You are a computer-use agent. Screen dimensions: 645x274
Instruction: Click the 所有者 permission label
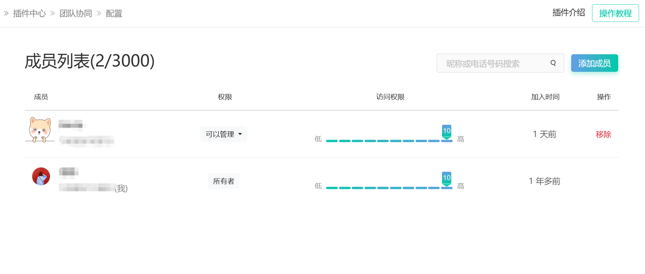(x=224, y=181)
